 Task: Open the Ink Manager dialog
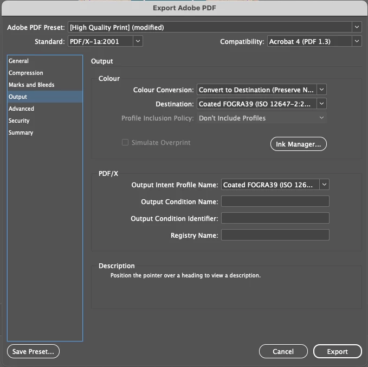click(x=298, y=144)
